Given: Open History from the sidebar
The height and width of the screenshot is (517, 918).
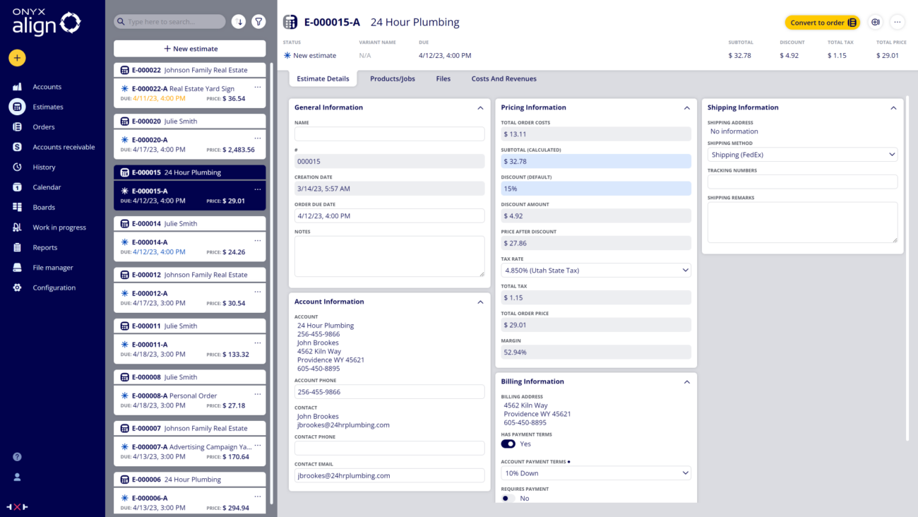Looking at the screenshot, I should (44, 167).
